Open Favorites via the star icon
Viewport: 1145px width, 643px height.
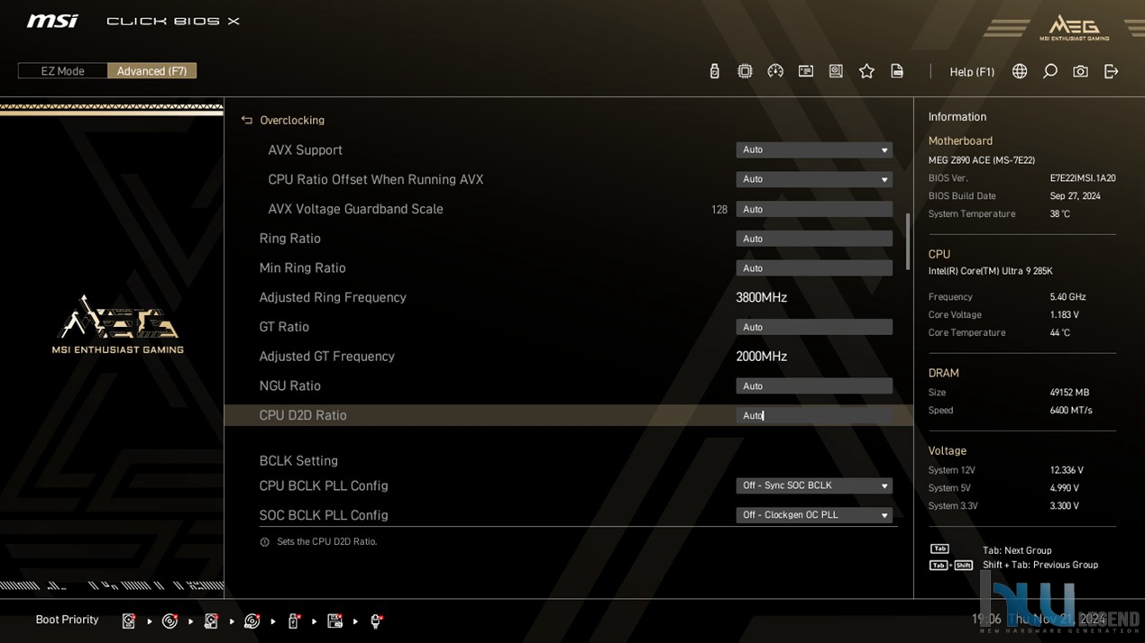point(866,71)
